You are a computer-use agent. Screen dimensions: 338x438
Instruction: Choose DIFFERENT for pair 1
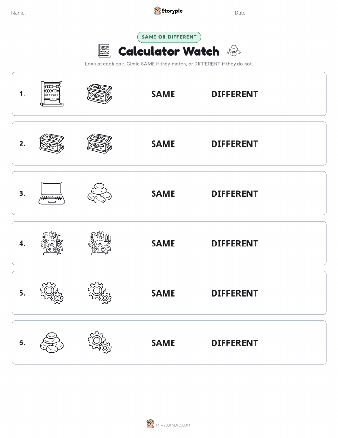235,94
